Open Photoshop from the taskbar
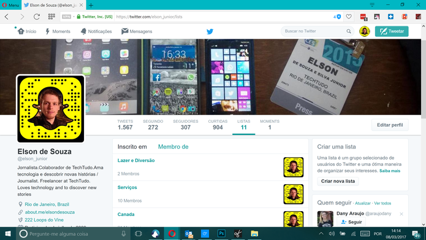The image size is (426, 240). coord(221,233)
